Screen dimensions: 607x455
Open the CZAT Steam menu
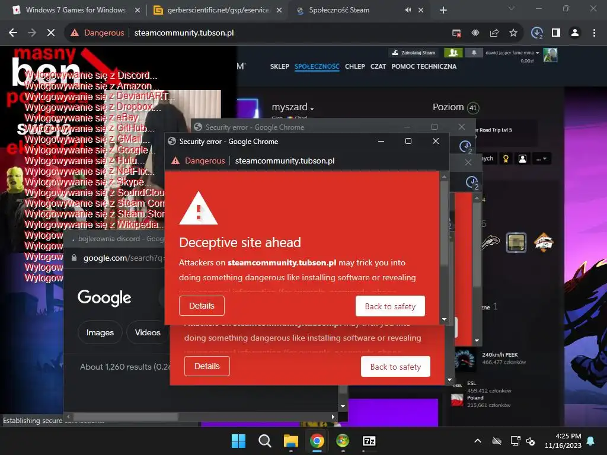tap(378, 66)
